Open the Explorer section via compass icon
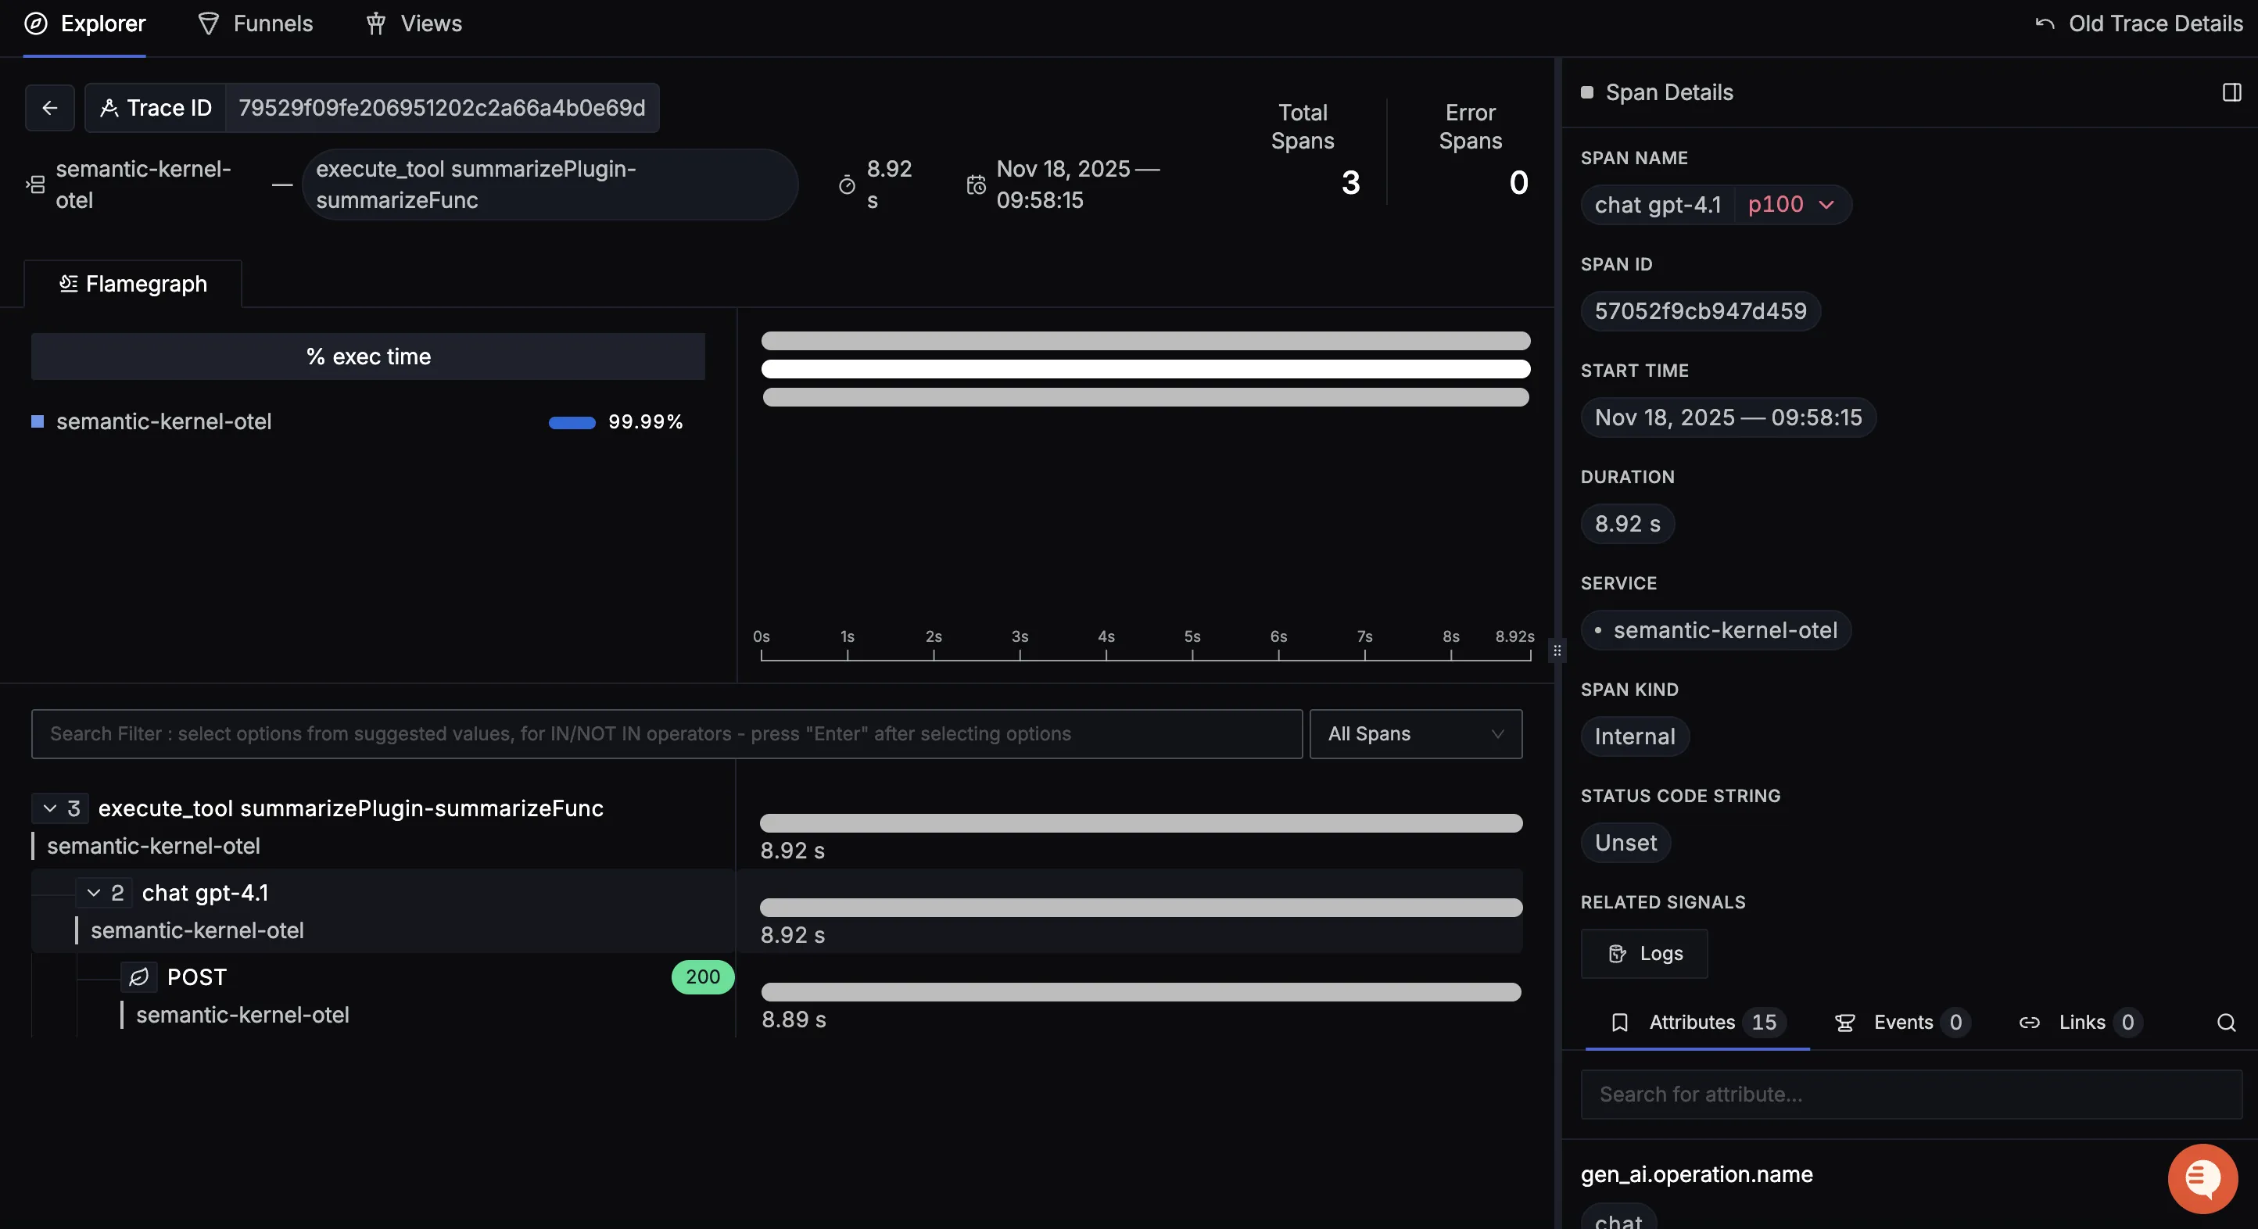The height and width of the screenshot is (1229, 2258). (37, 23)
